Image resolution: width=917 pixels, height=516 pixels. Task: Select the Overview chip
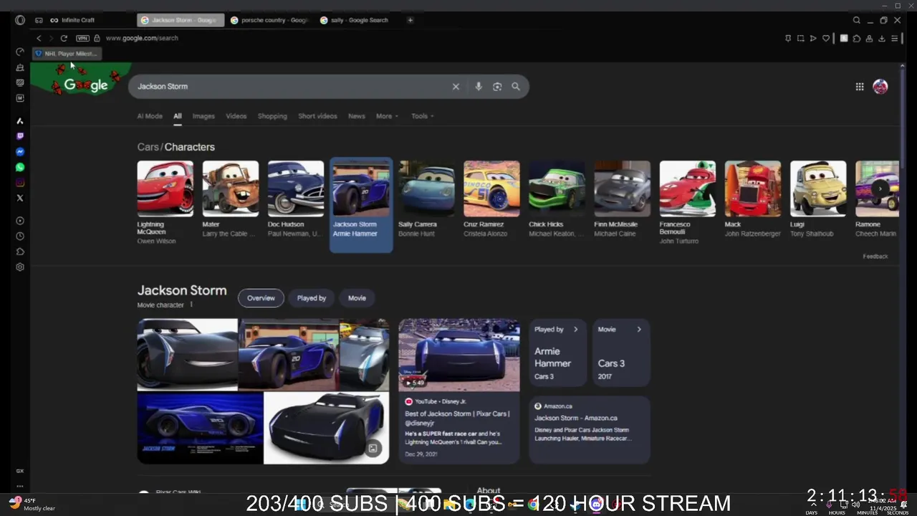click(x=261, y=298)
